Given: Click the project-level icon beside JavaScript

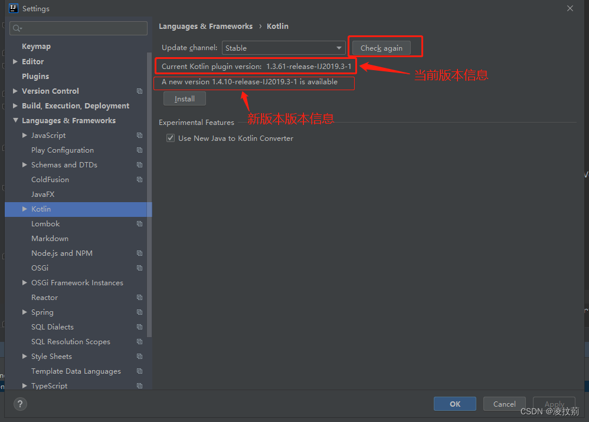Looking at the screenshot, I should click(x=140, y=136).
